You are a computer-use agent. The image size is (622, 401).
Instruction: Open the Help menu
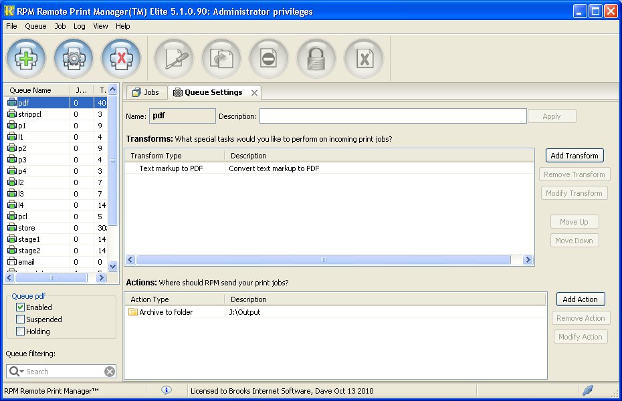[x=122, y=26]
